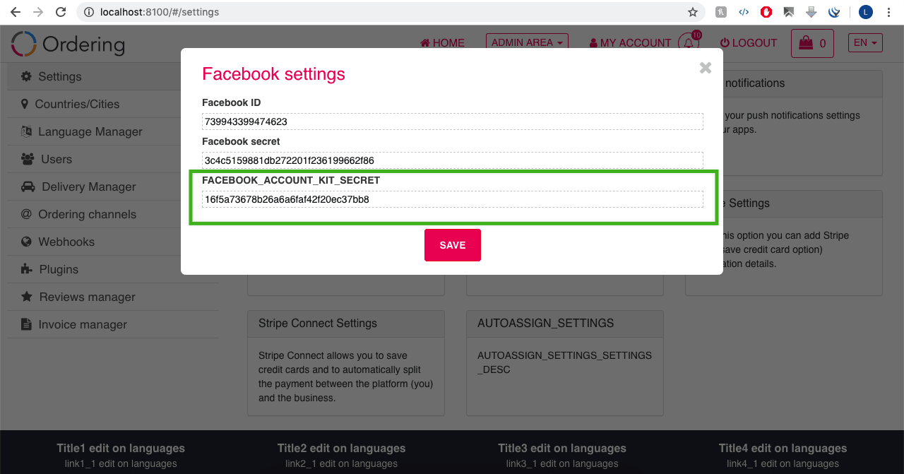The width and height of the screenshot is (904, 474).
Task: Click footer link link1_1 edit on languages
Action: click(121, 464)
